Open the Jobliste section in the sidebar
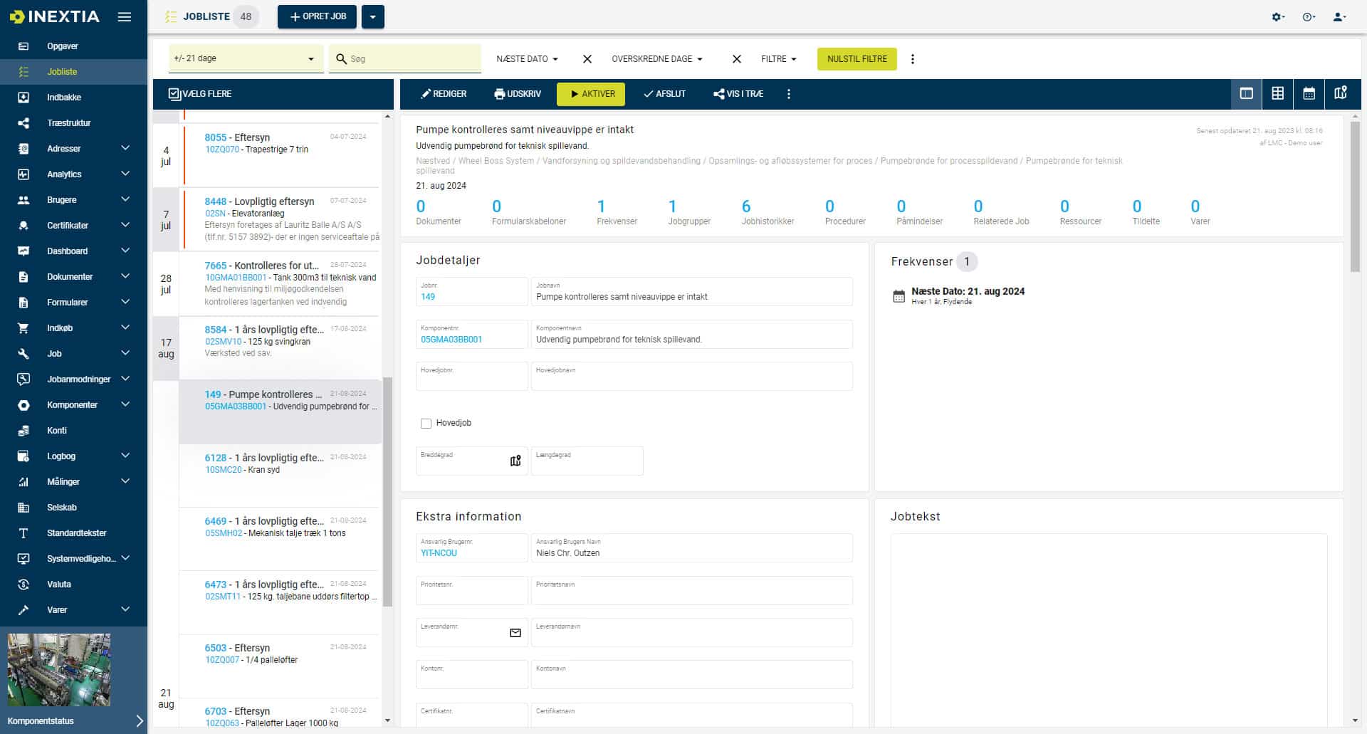This screenshot has height=734, width=1367. point(62,71)
